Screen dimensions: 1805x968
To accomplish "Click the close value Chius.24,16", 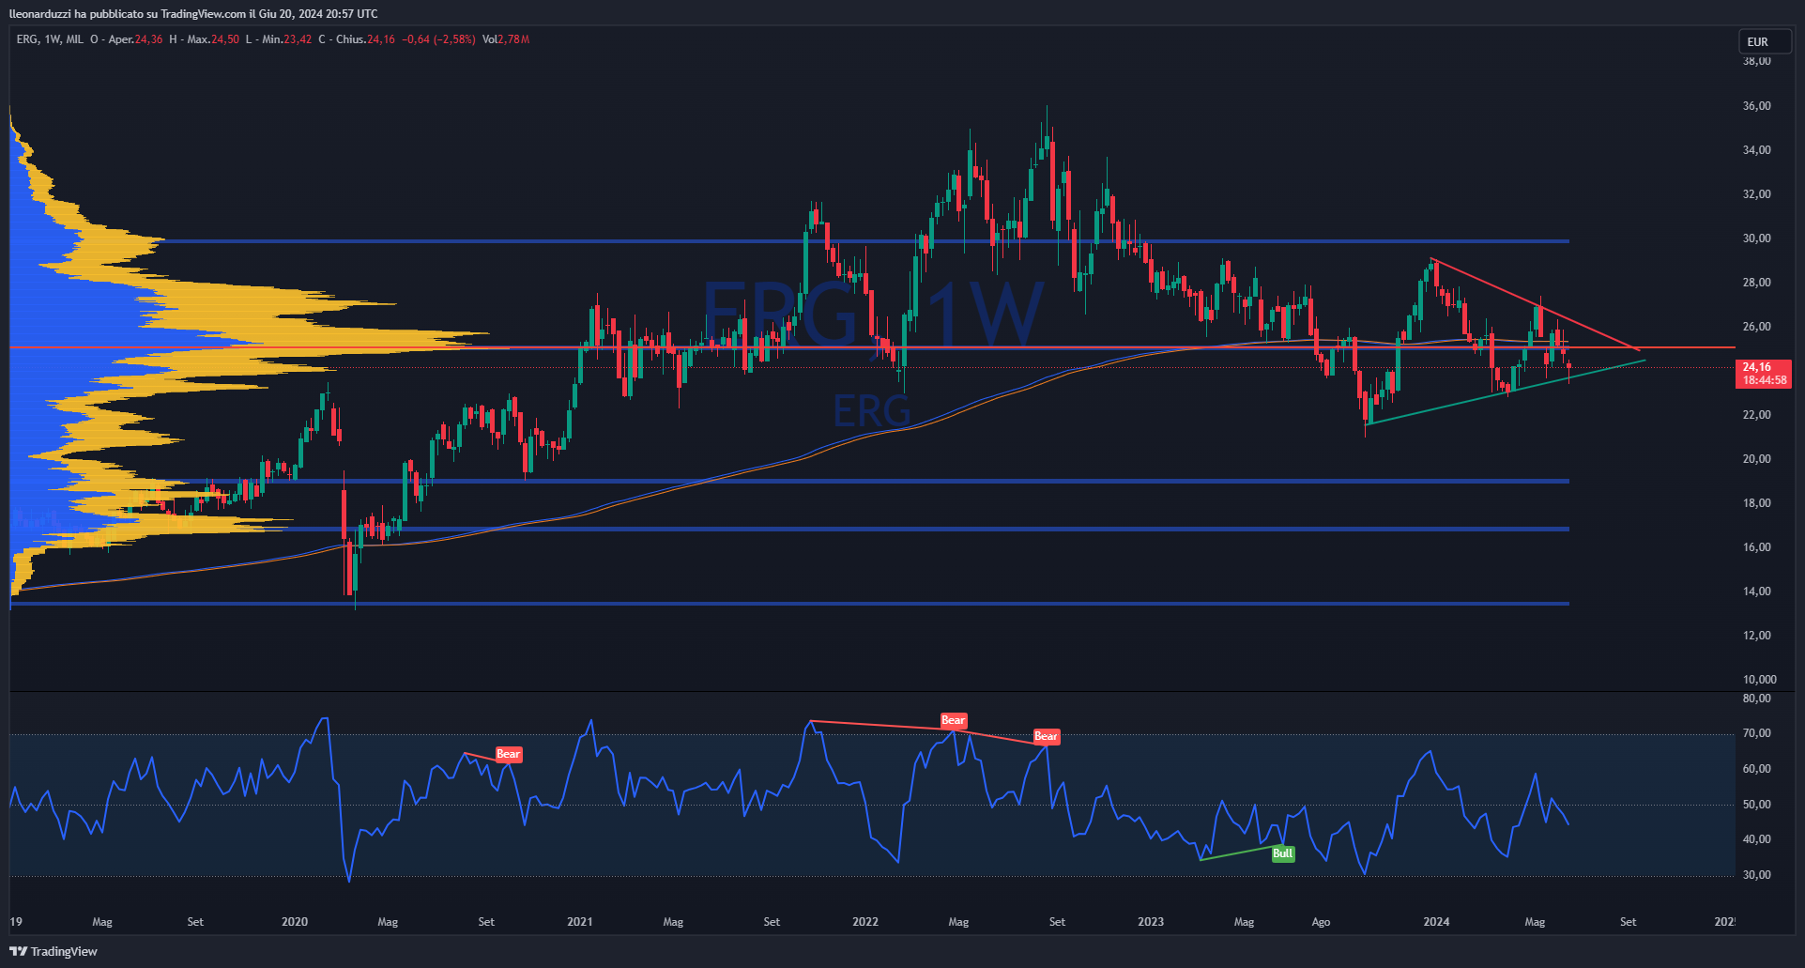I will tap(365, 39).
